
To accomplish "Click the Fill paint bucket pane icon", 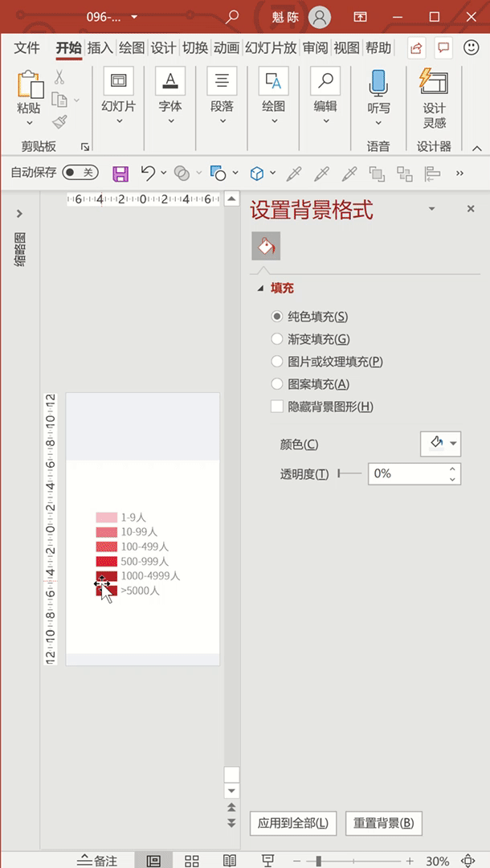I will coord(266,246).
